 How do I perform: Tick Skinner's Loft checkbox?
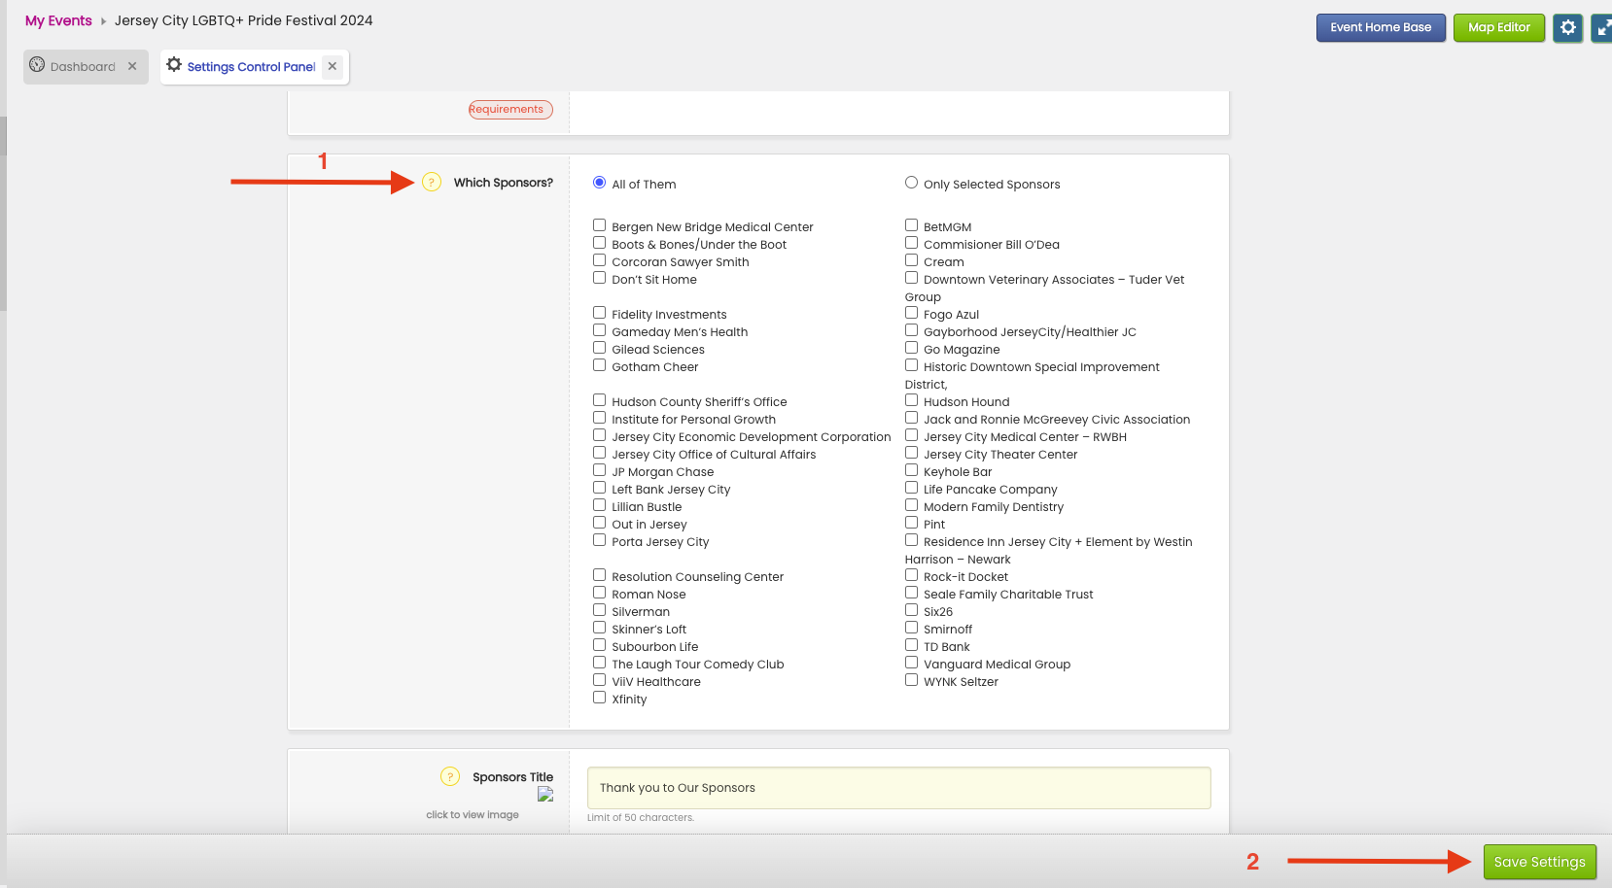[x=600, y=628]
